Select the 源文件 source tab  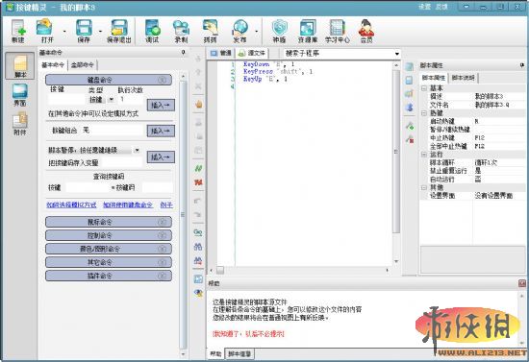(252, 53)
